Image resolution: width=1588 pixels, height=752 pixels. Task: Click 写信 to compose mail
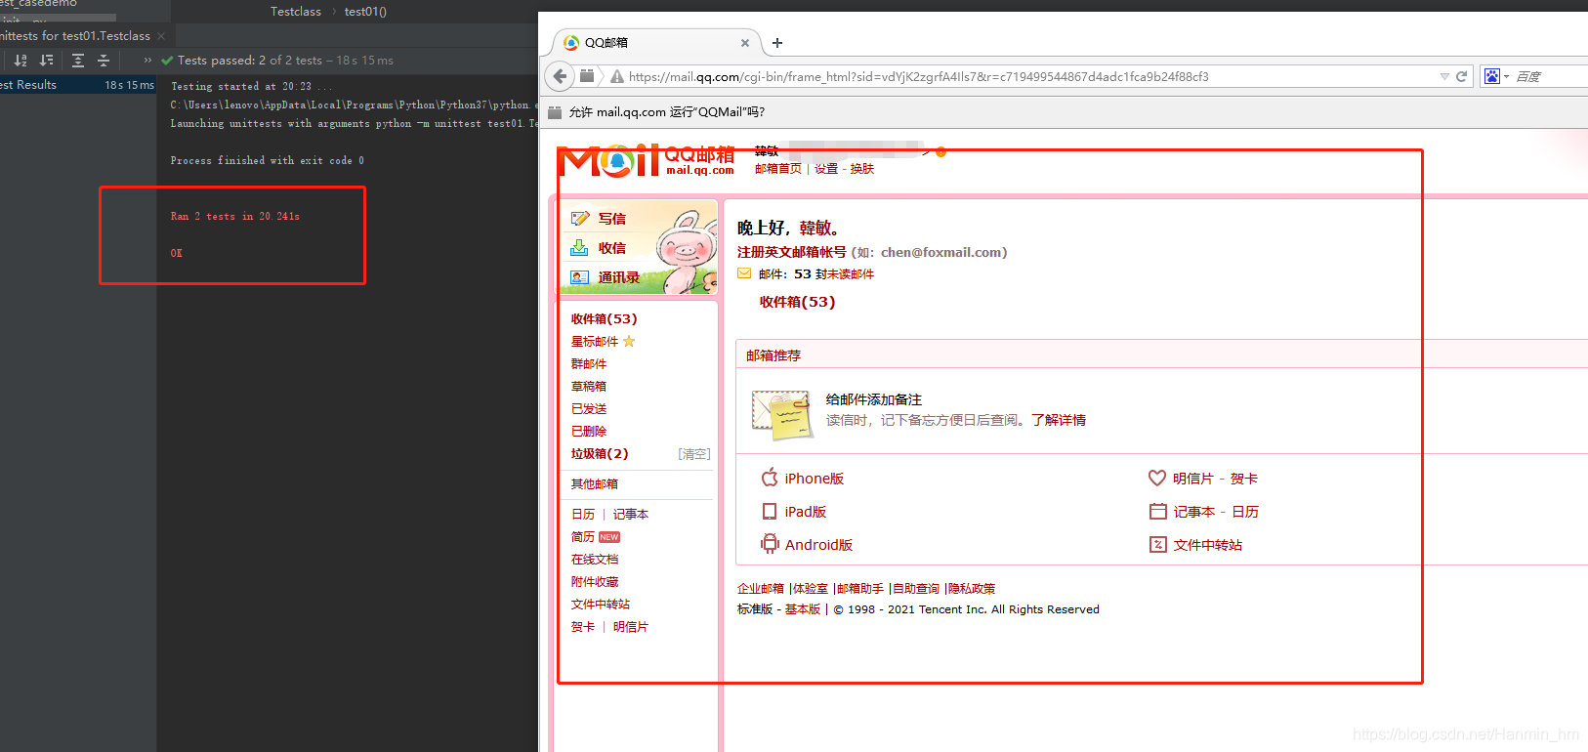[x=612, y=219]
